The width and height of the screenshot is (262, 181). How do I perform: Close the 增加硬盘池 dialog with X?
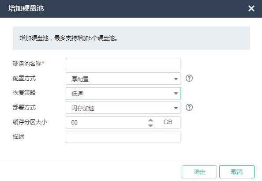pos(251,8)
